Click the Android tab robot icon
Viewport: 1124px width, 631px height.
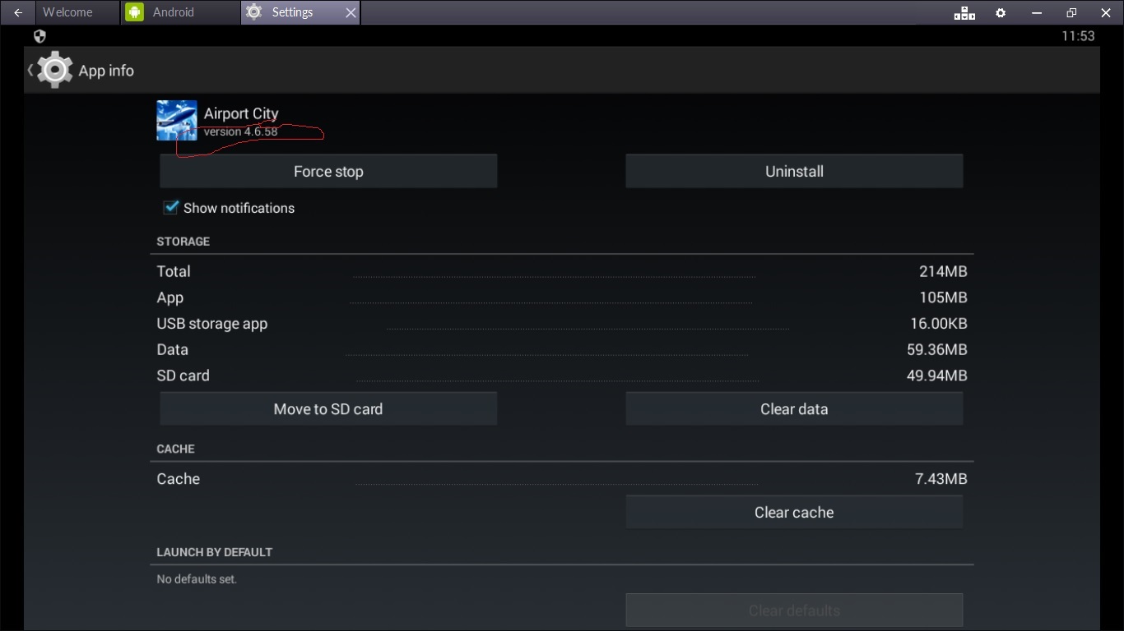coord(134,12)
